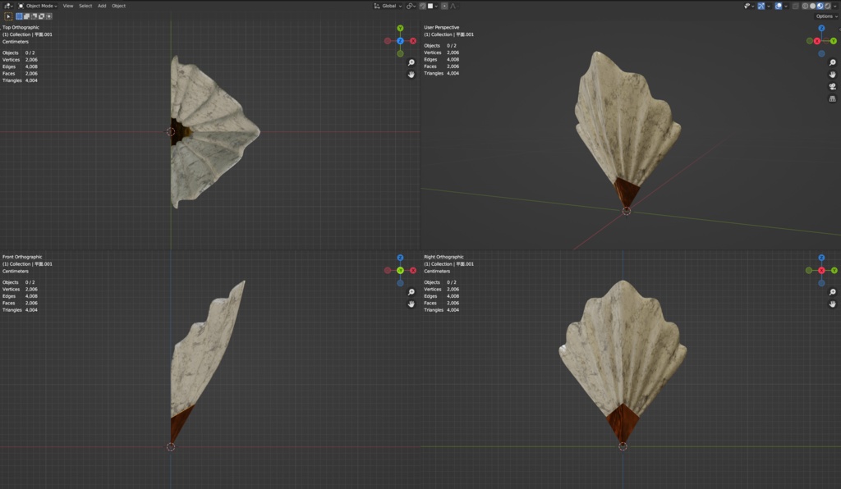The image size is (841, 489).
Task: Click the 'Front Orthographic' view label
Action: point(22,257)
